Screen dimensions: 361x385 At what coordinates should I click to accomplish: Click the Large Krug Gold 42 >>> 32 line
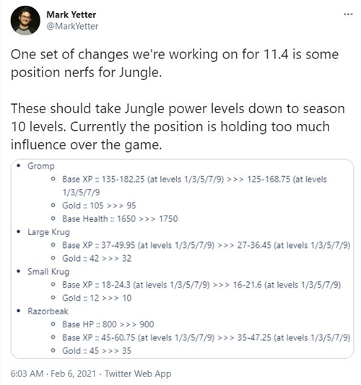point(97,258)
